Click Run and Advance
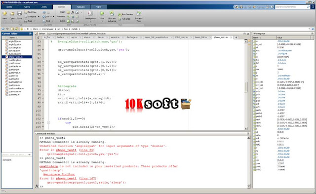 [112, 16]
